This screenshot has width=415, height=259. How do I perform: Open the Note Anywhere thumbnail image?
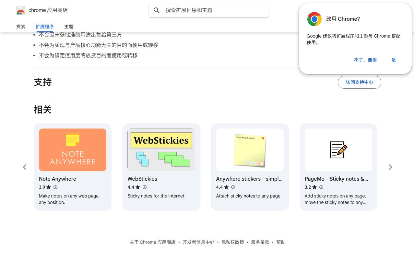(x=73, y=150)
